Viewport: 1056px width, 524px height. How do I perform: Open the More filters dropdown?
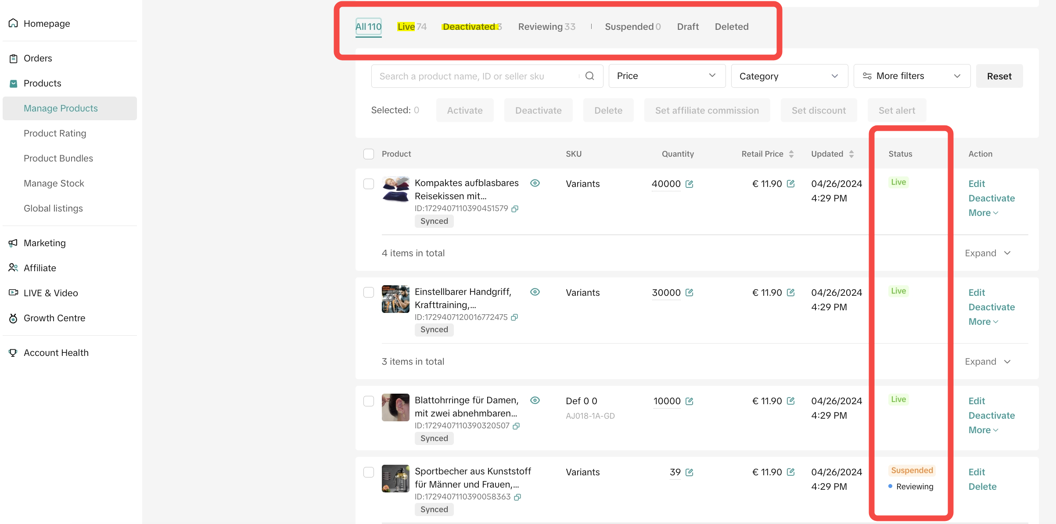pos(911,76)
